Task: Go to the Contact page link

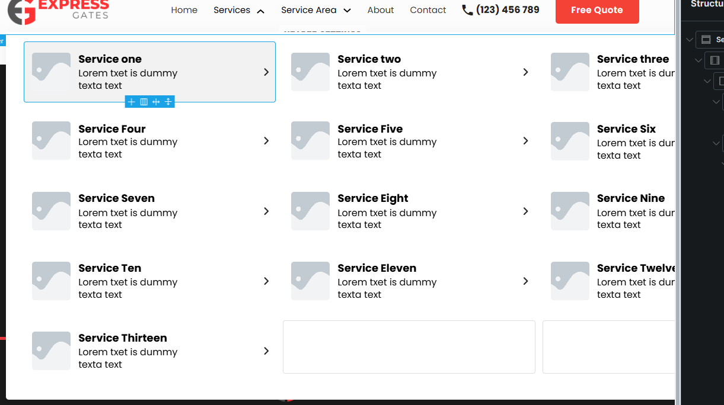Action: coord(428,10)
